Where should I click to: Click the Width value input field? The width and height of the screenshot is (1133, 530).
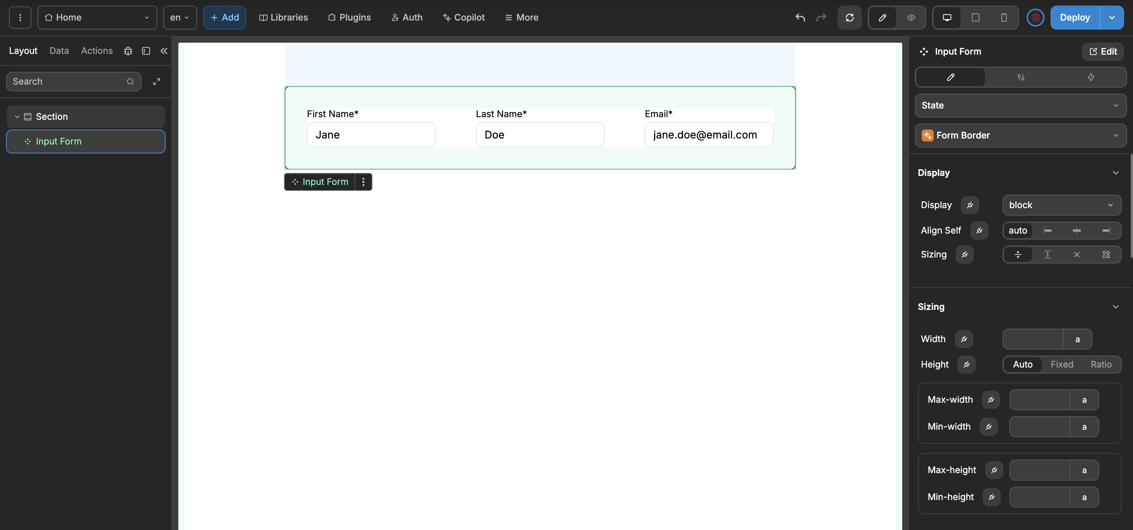click(x=1032, y=339)
